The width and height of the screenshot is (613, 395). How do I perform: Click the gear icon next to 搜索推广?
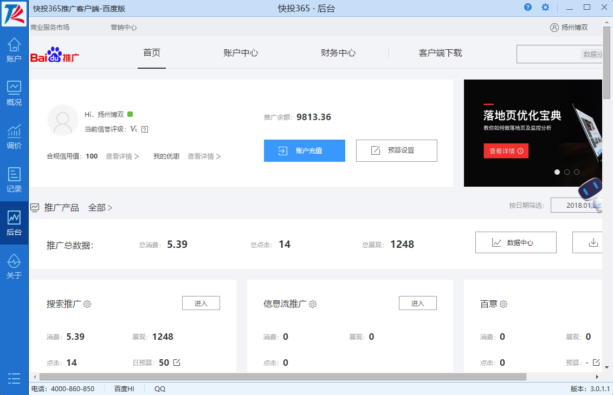coord(87,304)
